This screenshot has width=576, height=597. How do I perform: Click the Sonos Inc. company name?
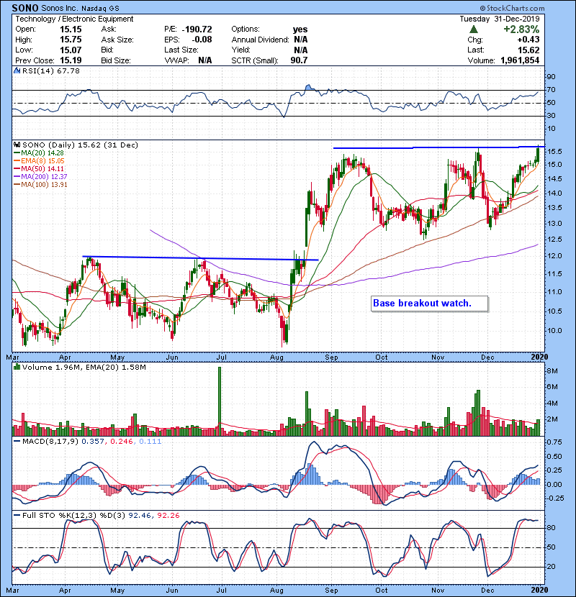(59, 8)
